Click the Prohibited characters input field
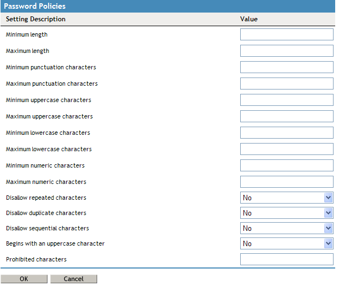Image resolution: width=339 pixels, height=286 pixels. click(287, 259)
